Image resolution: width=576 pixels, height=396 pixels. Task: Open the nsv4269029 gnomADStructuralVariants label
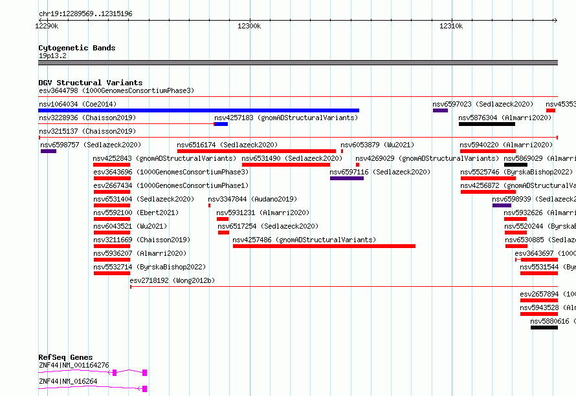click(x=427, y=158)
